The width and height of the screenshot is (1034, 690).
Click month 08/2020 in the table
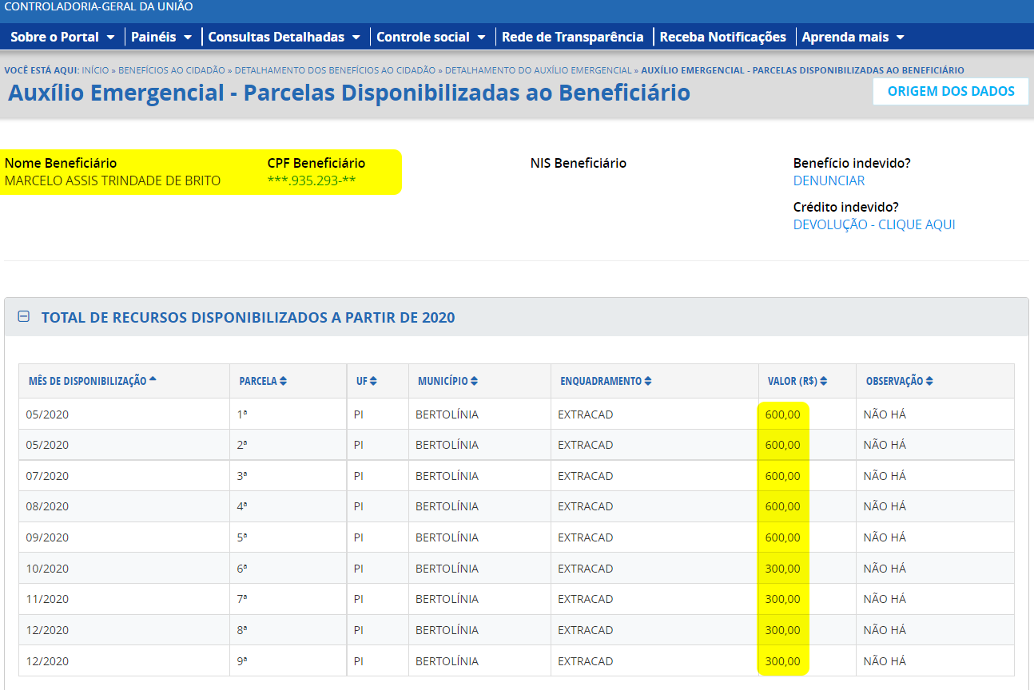48,506
